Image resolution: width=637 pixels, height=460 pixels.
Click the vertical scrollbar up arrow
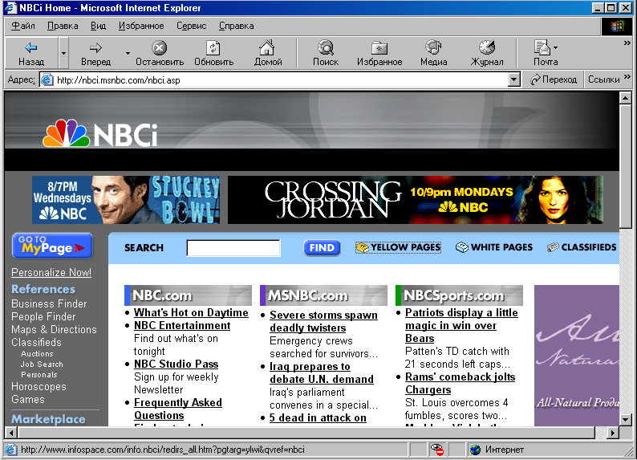[625, 98]
